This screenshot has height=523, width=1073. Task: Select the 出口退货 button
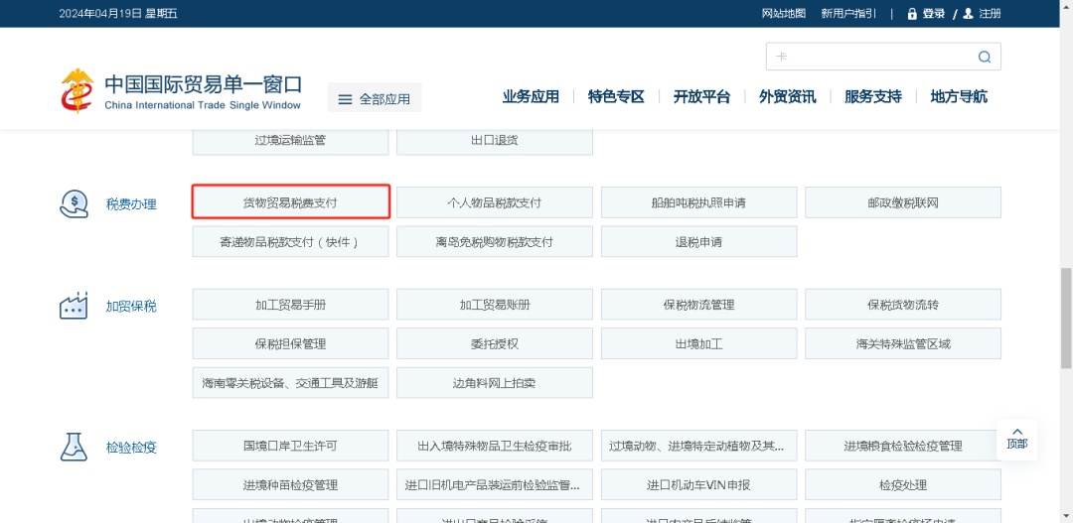(495, 140)
